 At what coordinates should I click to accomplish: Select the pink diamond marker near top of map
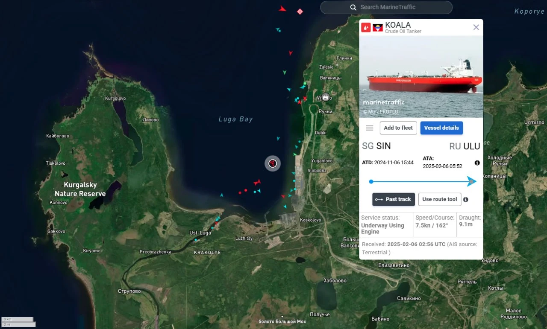(x=300, y=12)
